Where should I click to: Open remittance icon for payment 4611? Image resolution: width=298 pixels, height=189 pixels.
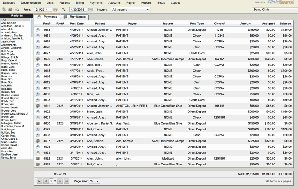[x=38, y=106]
